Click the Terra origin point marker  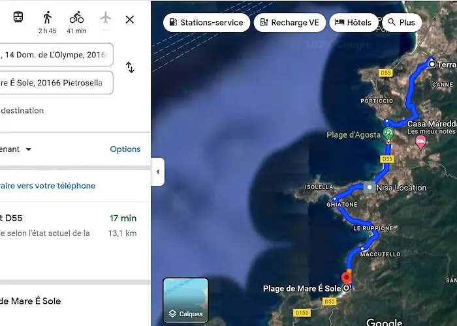432,64
